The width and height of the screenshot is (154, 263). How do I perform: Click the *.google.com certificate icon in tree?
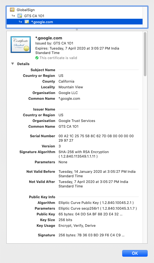27,22
